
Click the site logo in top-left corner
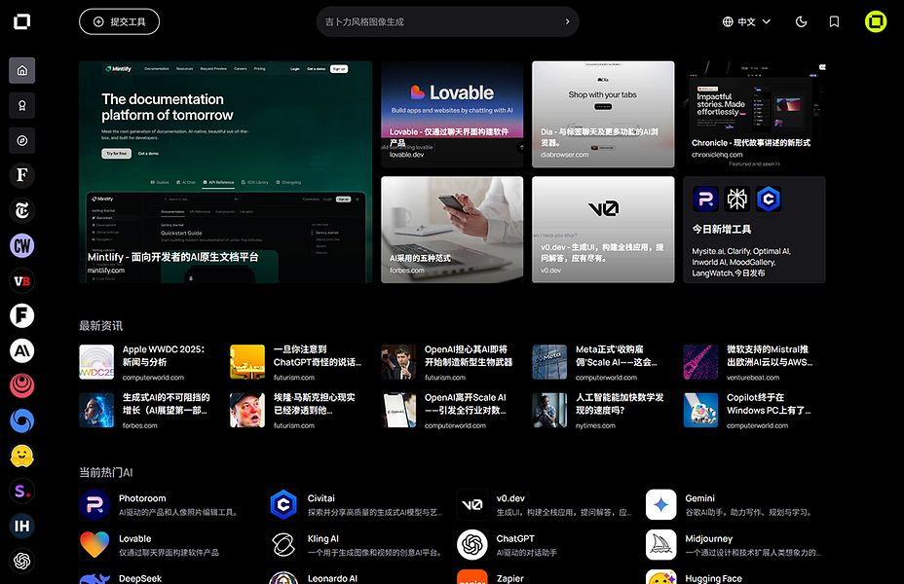(21, 21)
